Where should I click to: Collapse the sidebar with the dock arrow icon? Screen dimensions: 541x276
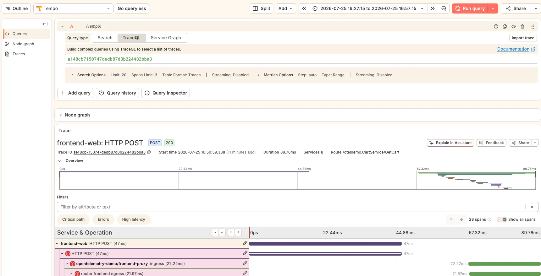tap(45, 24)
